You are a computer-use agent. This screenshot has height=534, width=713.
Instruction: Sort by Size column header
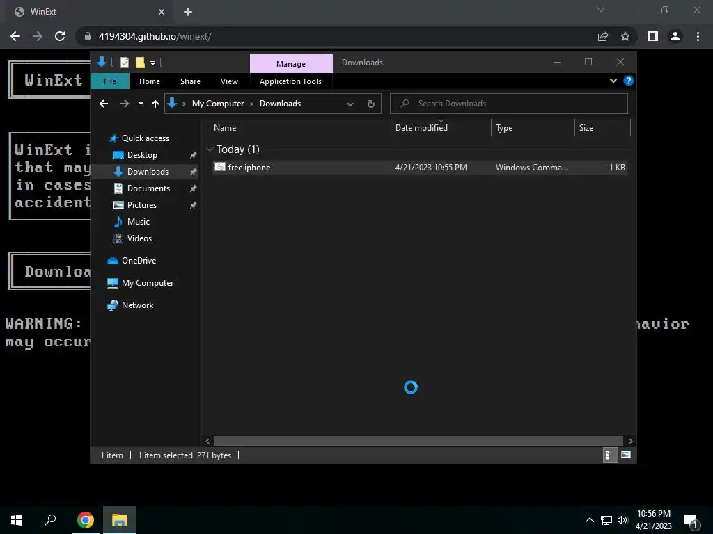tap(602, 128)
